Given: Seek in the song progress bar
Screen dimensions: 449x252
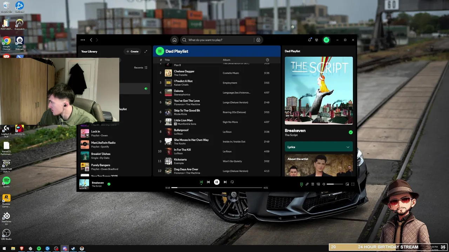Looking at the screenshot, I should pos(217,188).
